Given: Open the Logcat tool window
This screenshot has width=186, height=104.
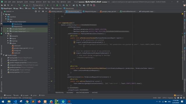Looking at the screenshot, I should tap(25, 95).
